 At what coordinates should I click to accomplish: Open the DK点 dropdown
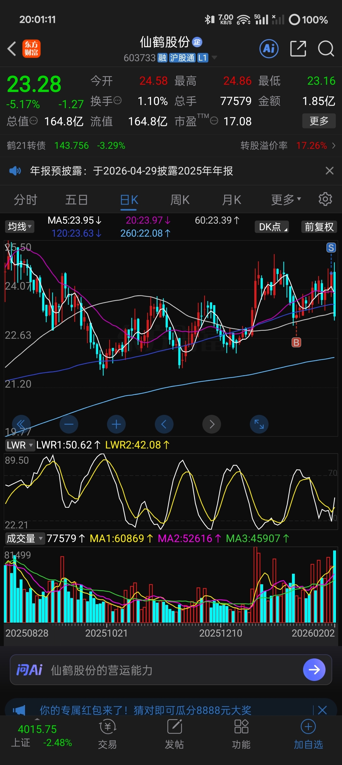[272, 227]
